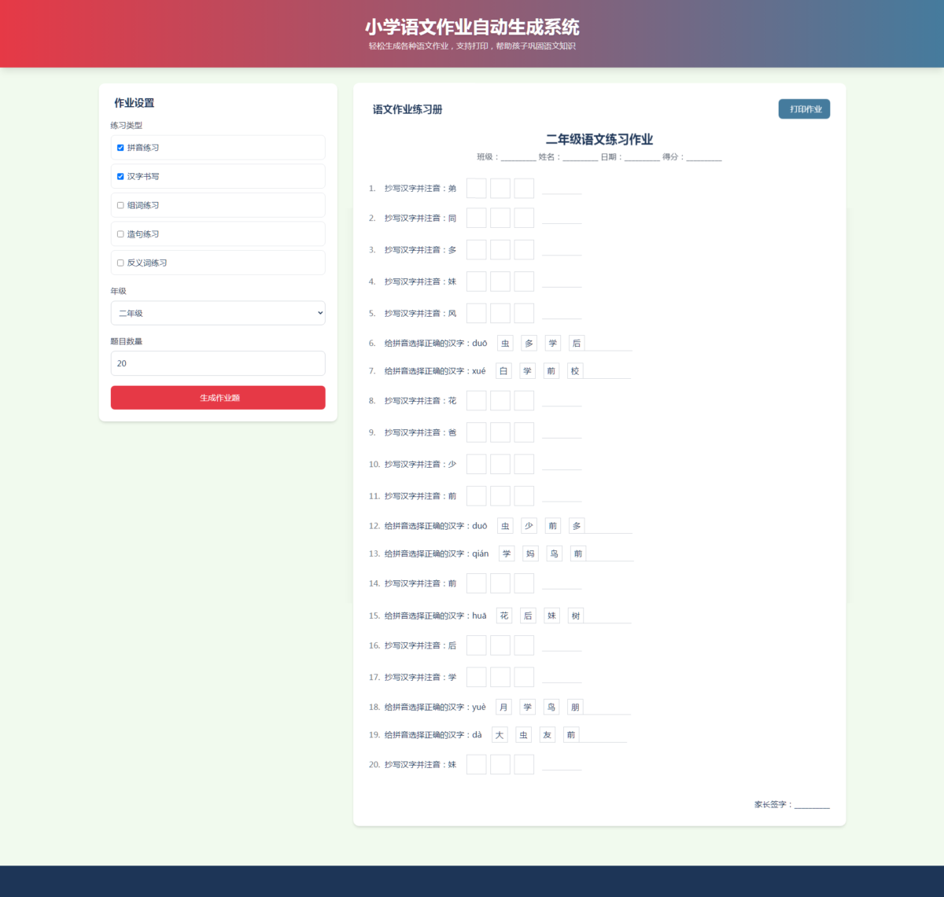Open the 年级 grade dropdown
944x897 pixels.
point(218,313)
